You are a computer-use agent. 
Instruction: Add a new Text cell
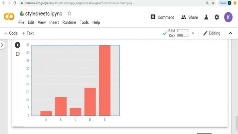pyautogui.click(x=28, y=33)
